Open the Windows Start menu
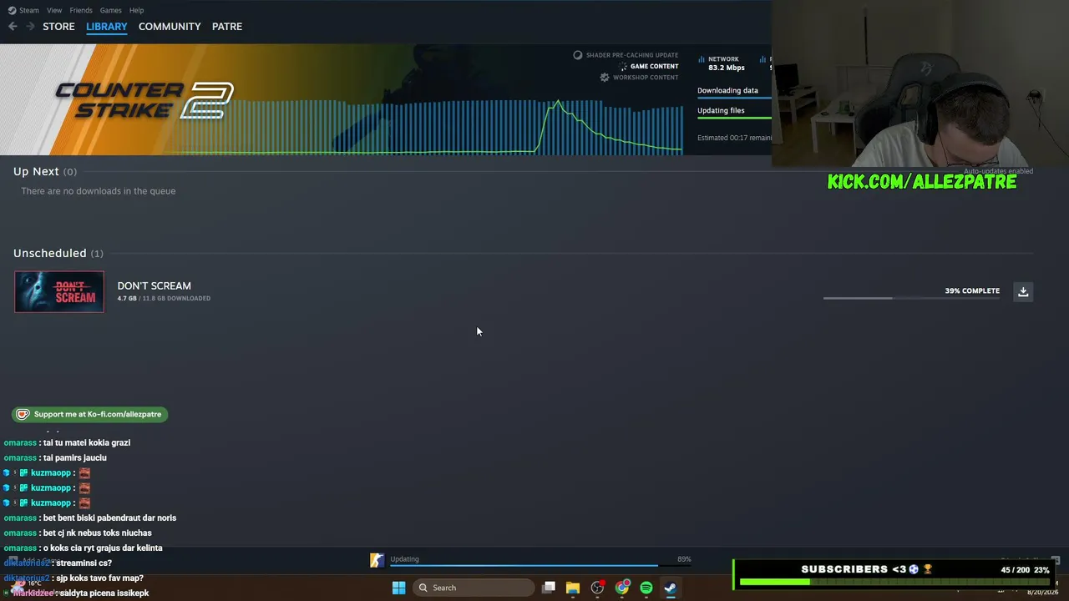Screen dimensions: 1069x601 point(399,588)
